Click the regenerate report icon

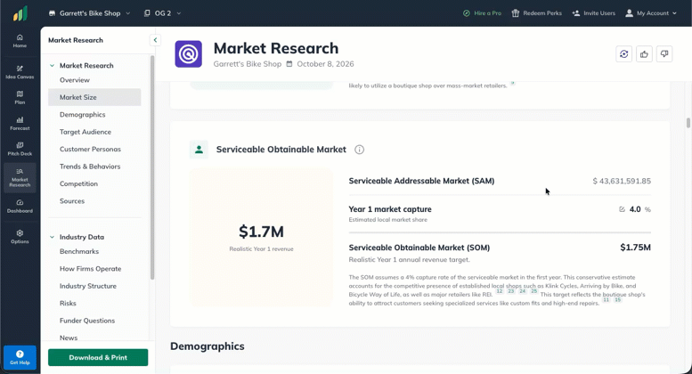[623, 53]
